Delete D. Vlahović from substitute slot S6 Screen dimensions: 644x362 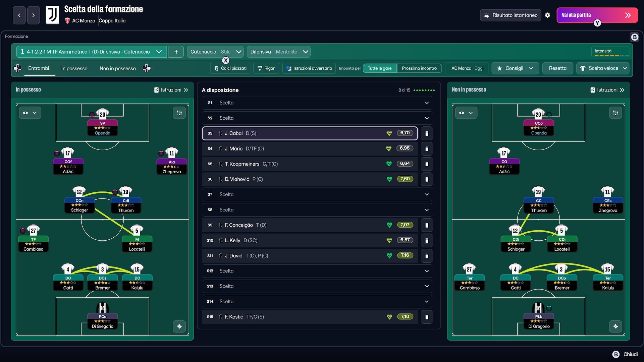pos(427,179)
